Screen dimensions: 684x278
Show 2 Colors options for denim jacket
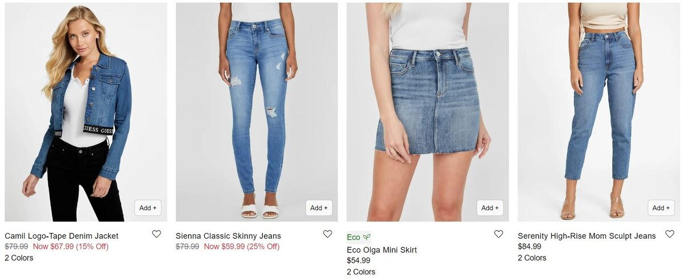tap(19, 258)
